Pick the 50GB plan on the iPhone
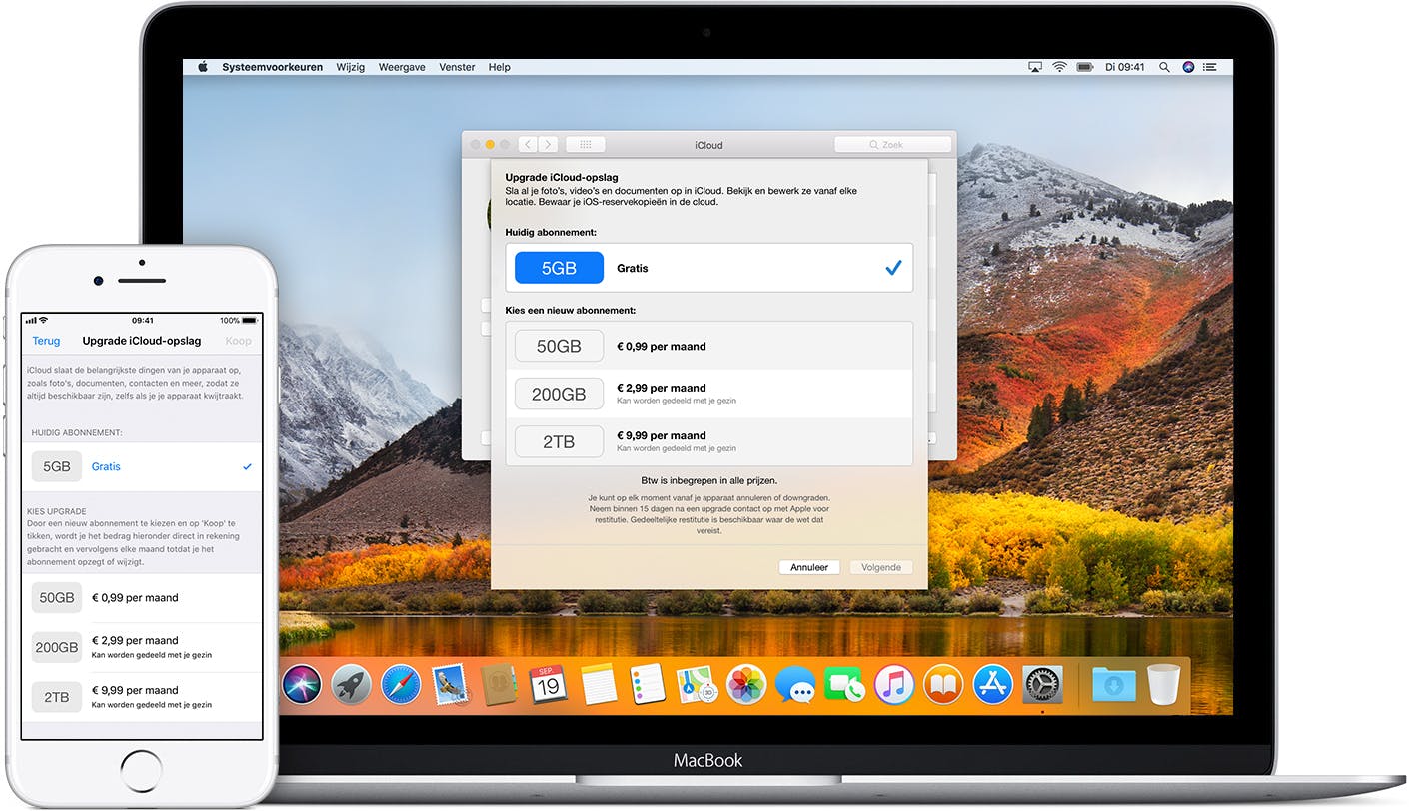 coord(142,598)
